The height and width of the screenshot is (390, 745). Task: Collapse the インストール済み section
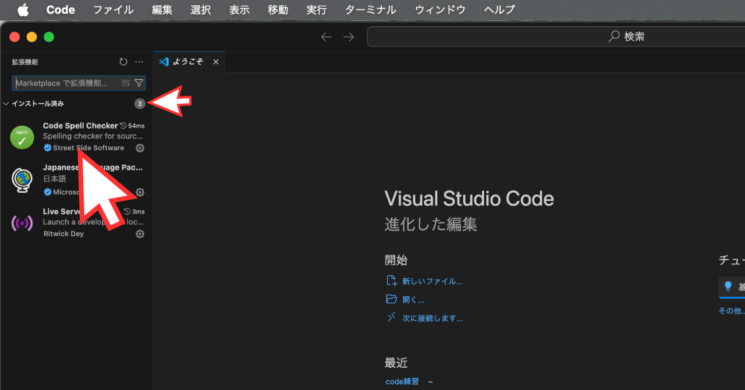click(x=6, y=104)
